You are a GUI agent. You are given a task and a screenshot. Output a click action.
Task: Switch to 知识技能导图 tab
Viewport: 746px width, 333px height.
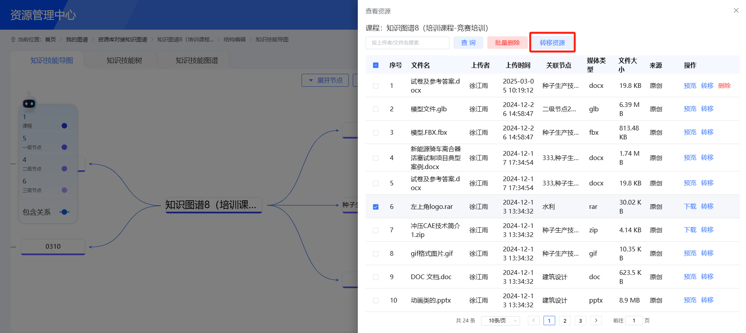(52, 61)
